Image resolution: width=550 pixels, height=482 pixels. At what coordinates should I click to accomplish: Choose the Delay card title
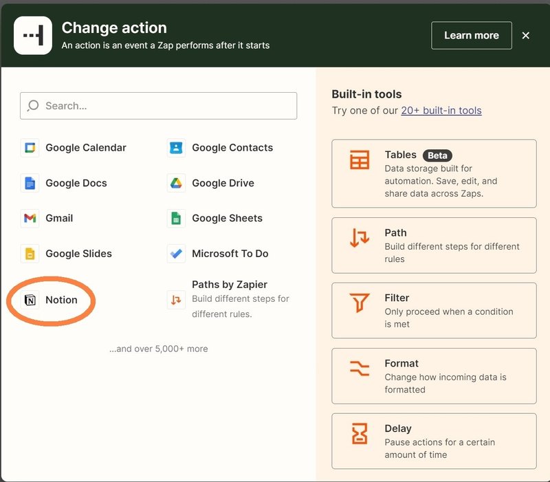398,428
